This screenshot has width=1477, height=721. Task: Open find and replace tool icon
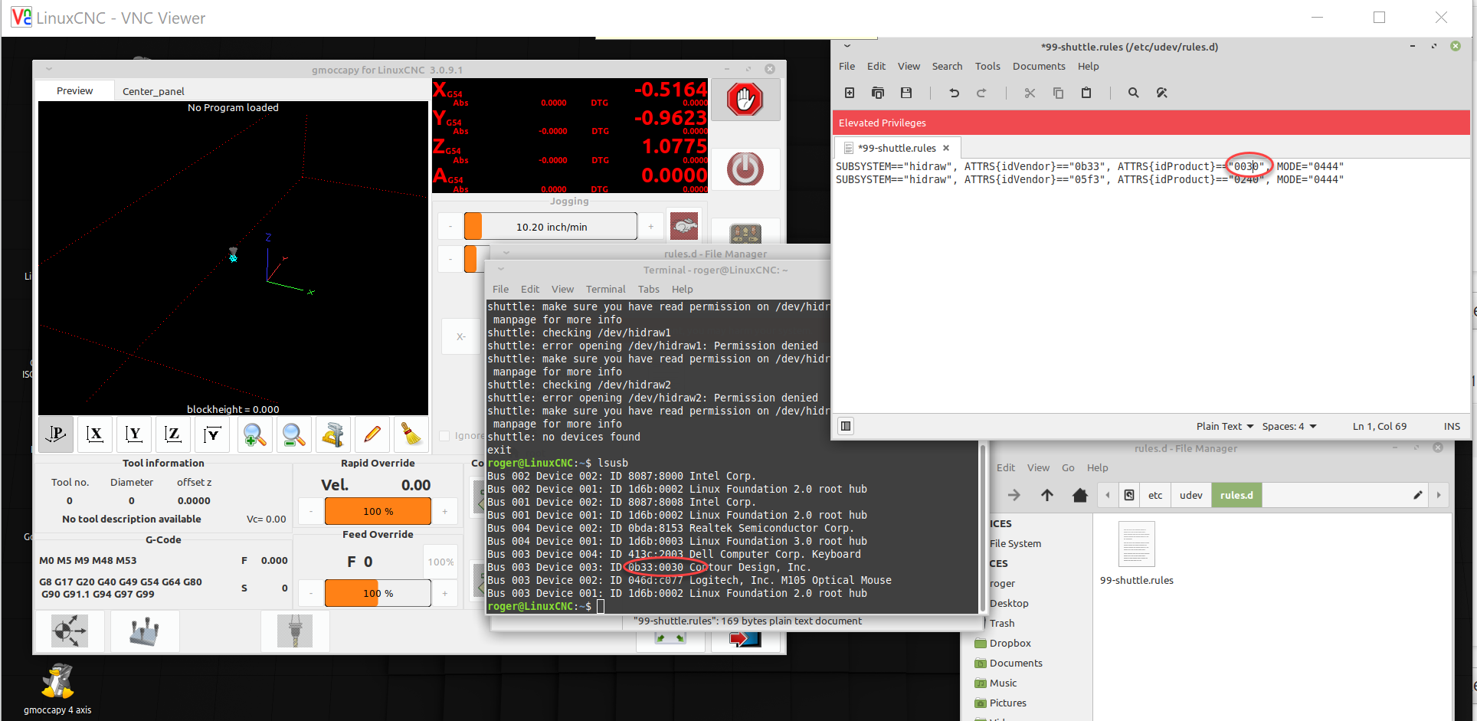click(x=1161, y=93)
